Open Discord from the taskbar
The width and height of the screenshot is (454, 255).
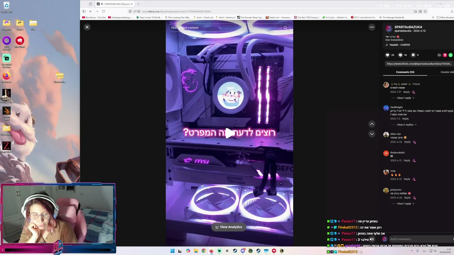[243, 251]
